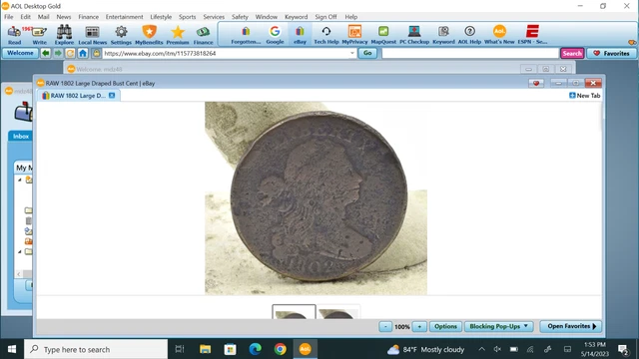This screenshot has height=359, width=639.
Task: Open the Blocking Pop-Ups dropdown
Action: tap(499, 326)
